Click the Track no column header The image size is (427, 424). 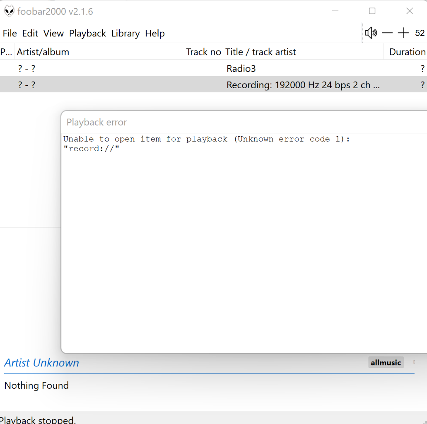coord(199,52)
